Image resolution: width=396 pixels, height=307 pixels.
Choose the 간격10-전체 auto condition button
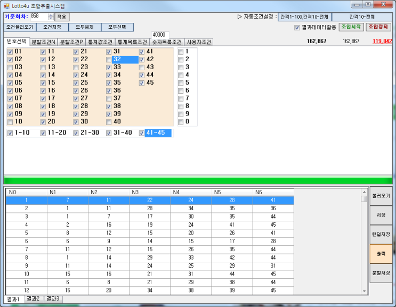coord(362,17)
